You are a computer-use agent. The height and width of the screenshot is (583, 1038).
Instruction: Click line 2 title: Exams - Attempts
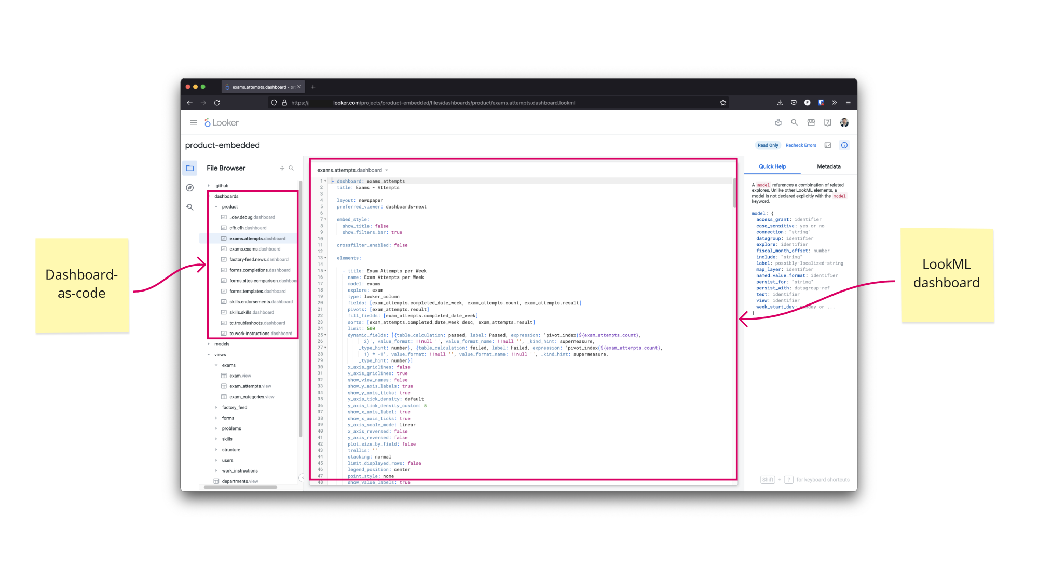[x=368, y=188]
